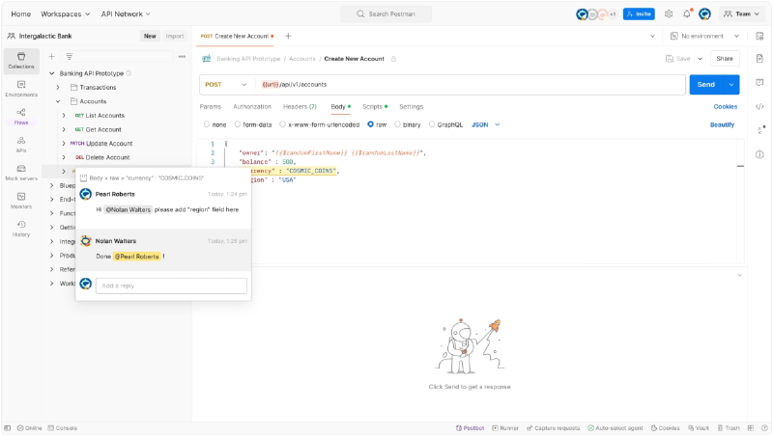Open the Team dropdown
773x436 pixels.
click(x=741, y=14)
